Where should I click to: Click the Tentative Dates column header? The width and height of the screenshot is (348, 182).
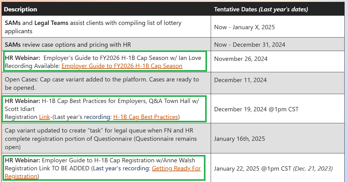[261, 9]
